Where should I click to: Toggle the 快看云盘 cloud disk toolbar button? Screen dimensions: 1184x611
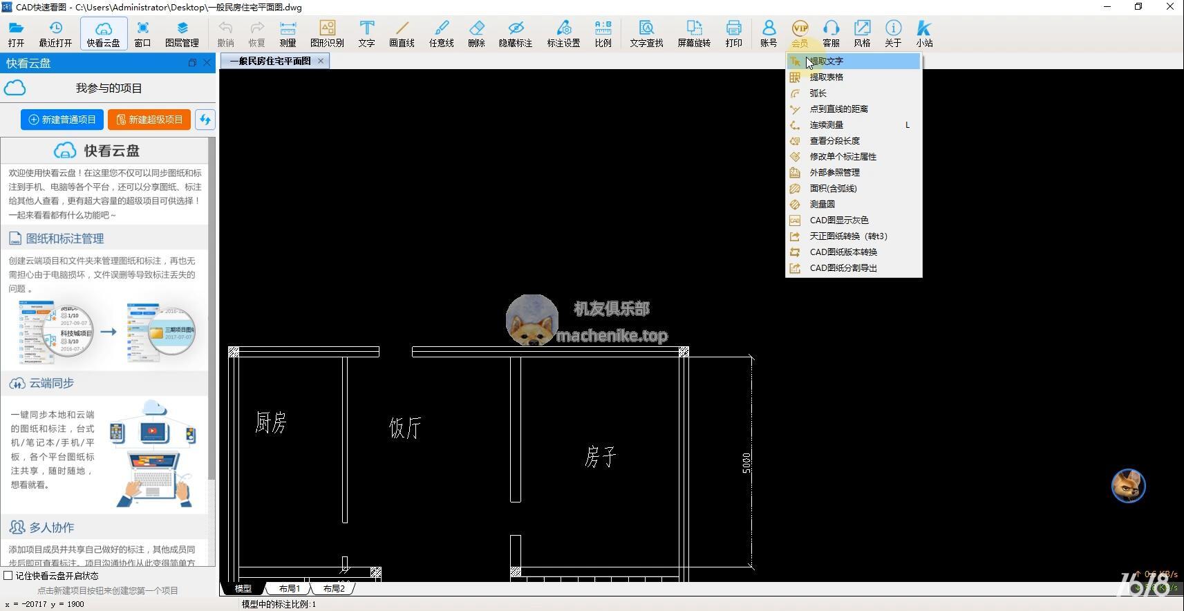(104, 33)
